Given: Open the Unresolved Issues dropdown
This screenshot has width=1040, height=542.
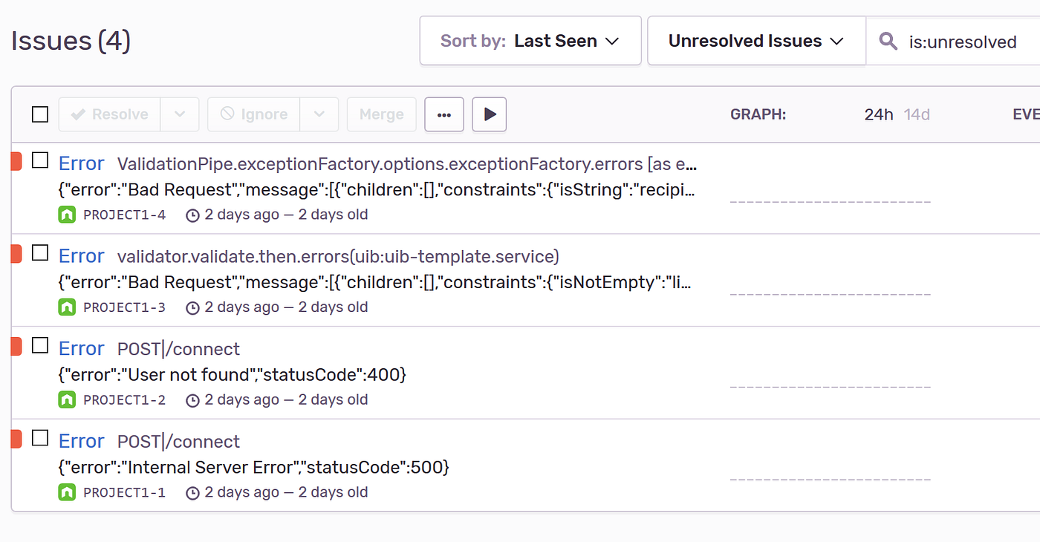Looking at the screenshot, I should (756, 41).
